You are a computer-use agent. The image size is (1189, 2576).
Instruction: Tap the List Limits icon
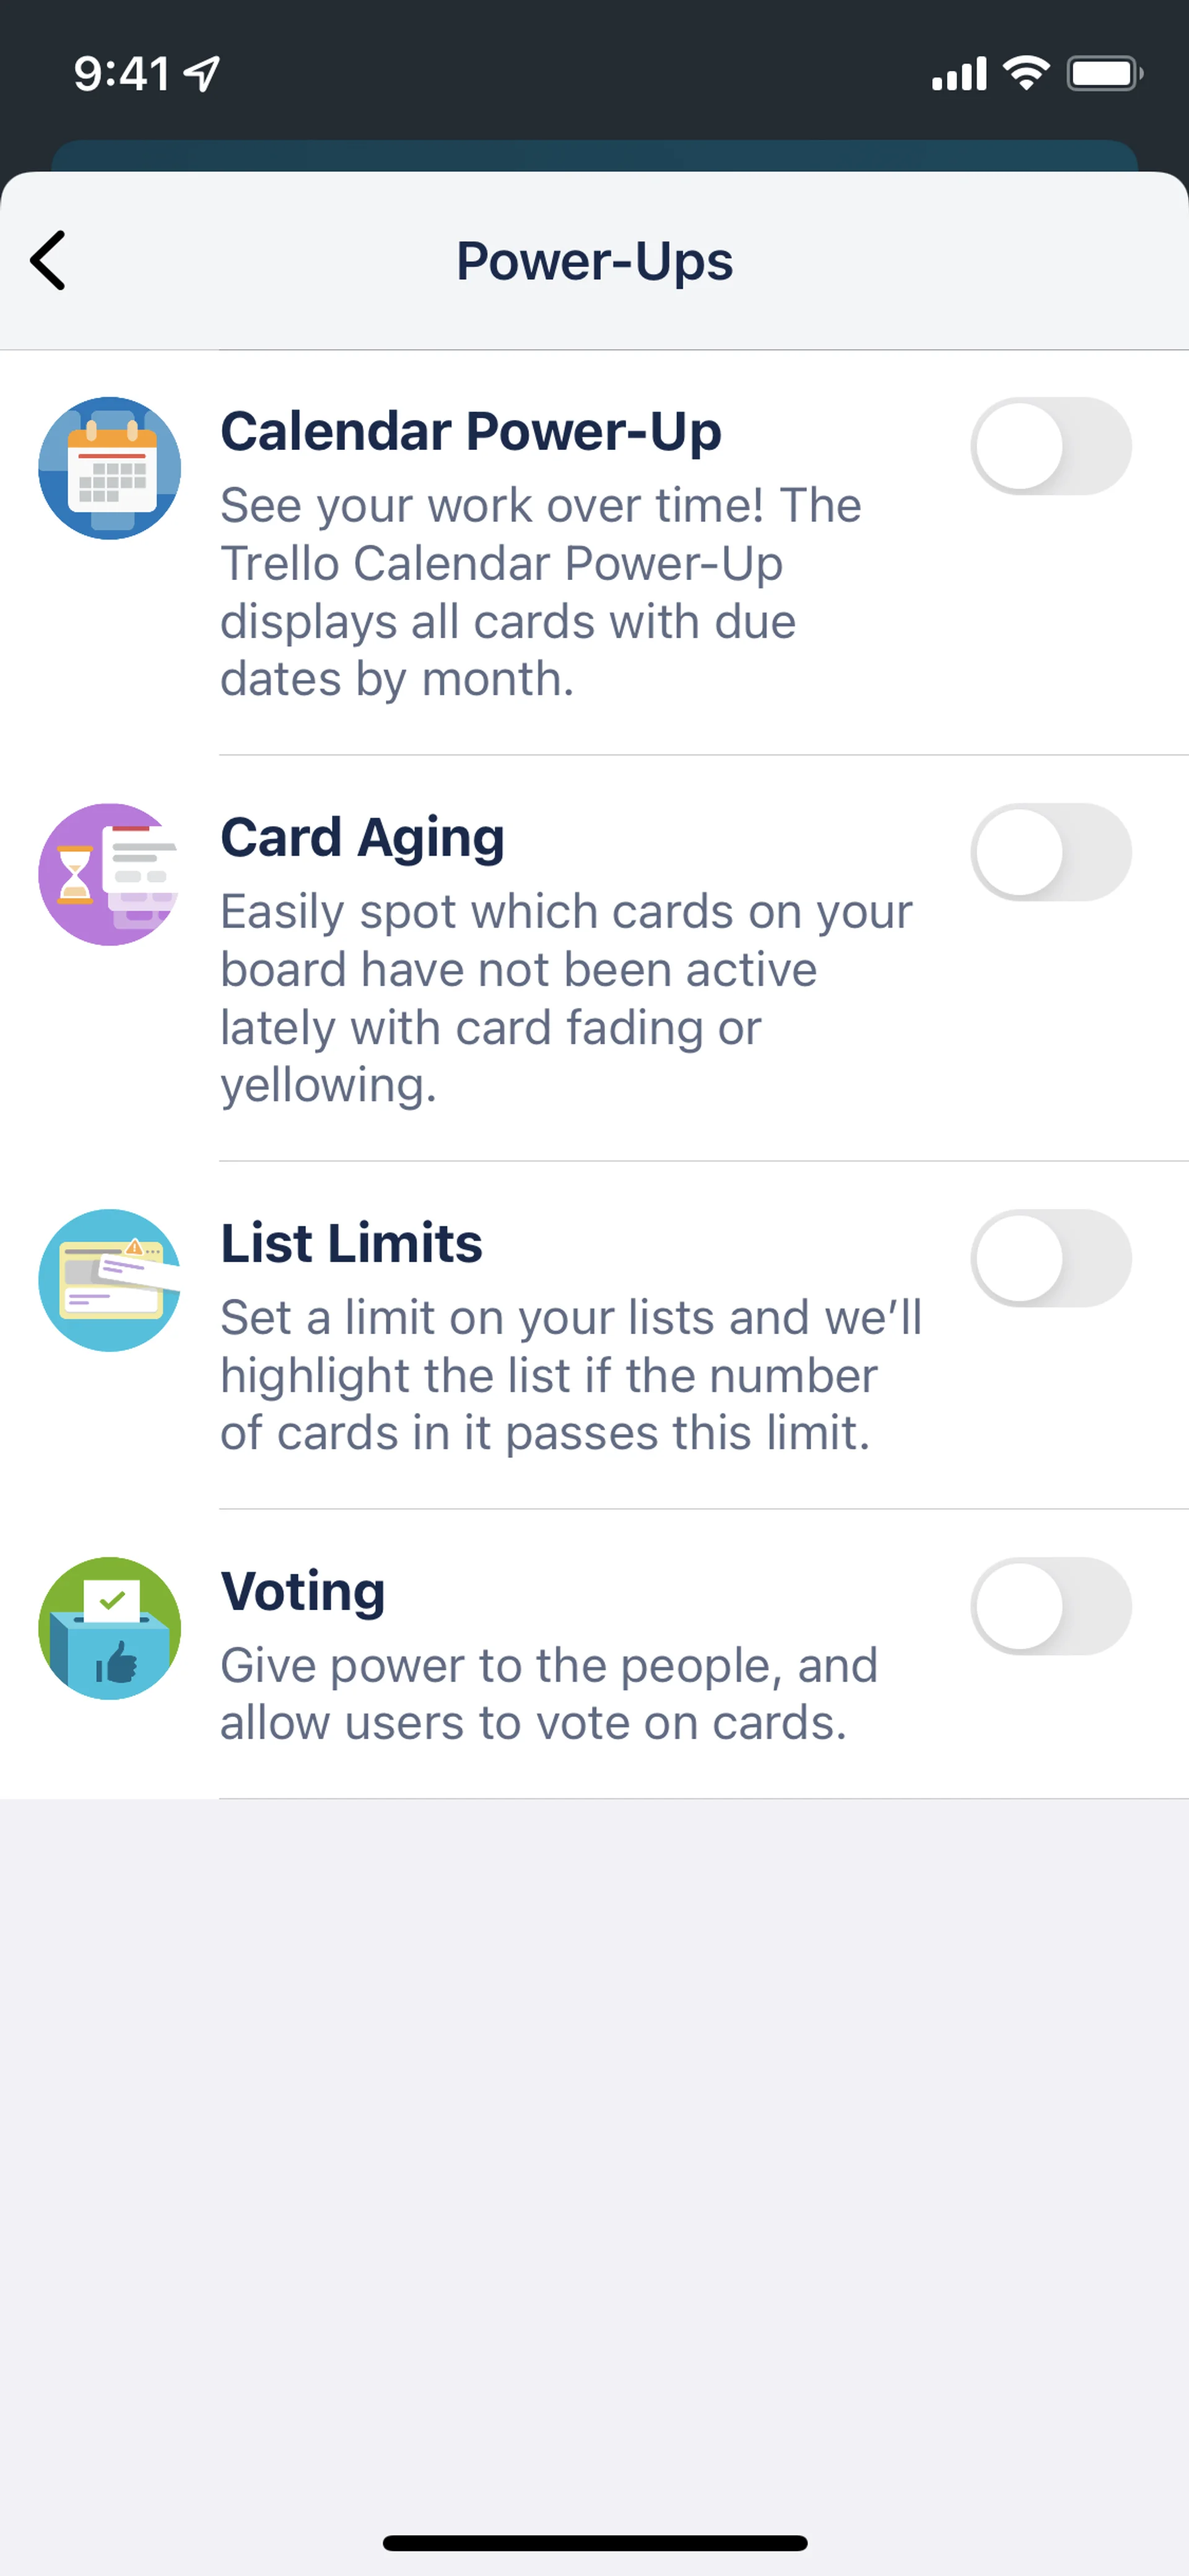point(110,1280)
